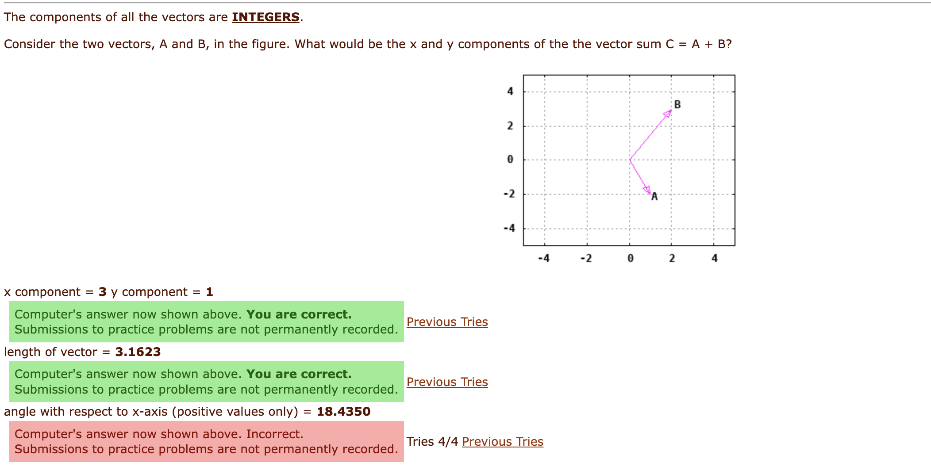Click the angle value 18.4350
931x470 pixels.
point(343,411)
